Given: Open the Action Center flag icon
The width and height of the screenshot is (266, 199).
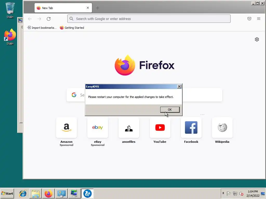Looking at the screenshot, I should click(229, 193).
